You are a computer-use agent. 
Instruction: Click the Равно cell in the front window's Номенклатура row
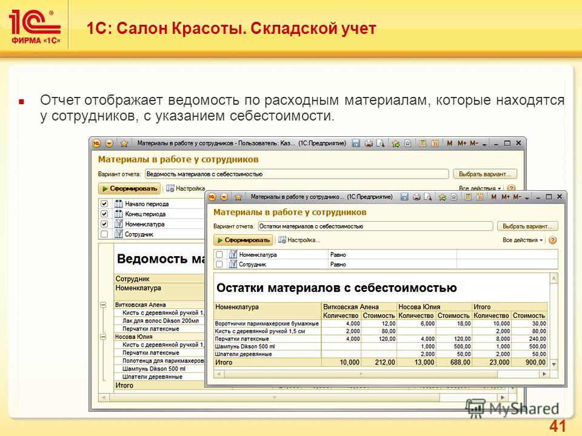392,255
